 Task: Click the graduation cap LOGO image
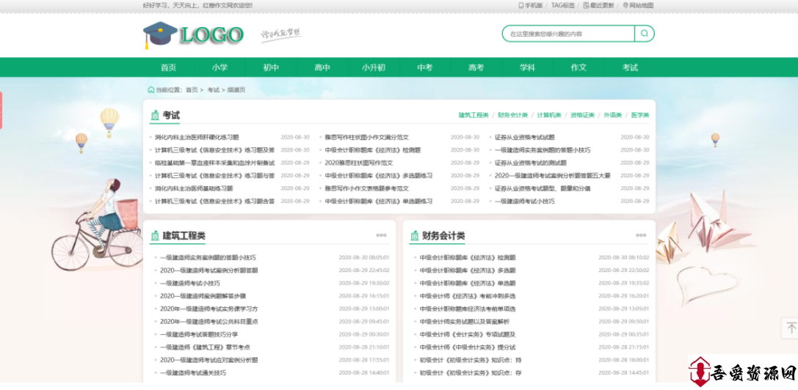point(193,34)
